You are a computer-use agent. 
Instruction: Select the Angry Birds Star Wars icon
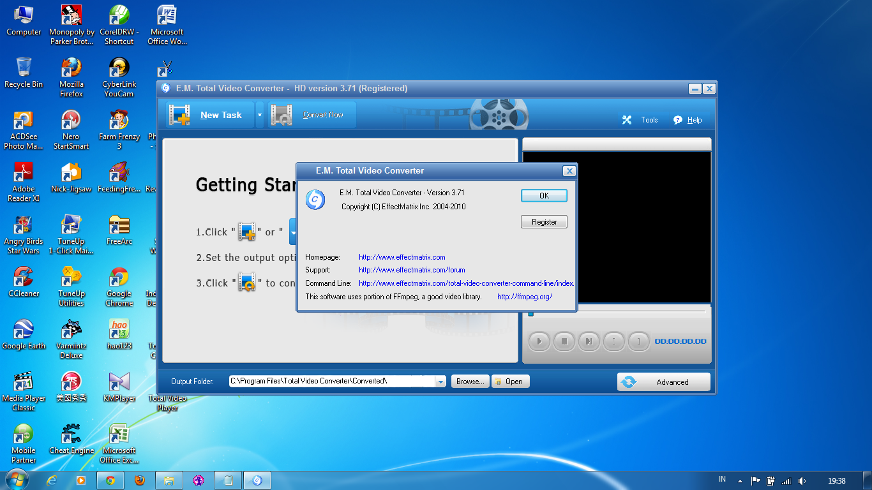pos(24,235)
